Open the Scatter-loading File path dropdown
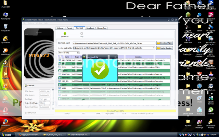 click(x=154, y=48)
